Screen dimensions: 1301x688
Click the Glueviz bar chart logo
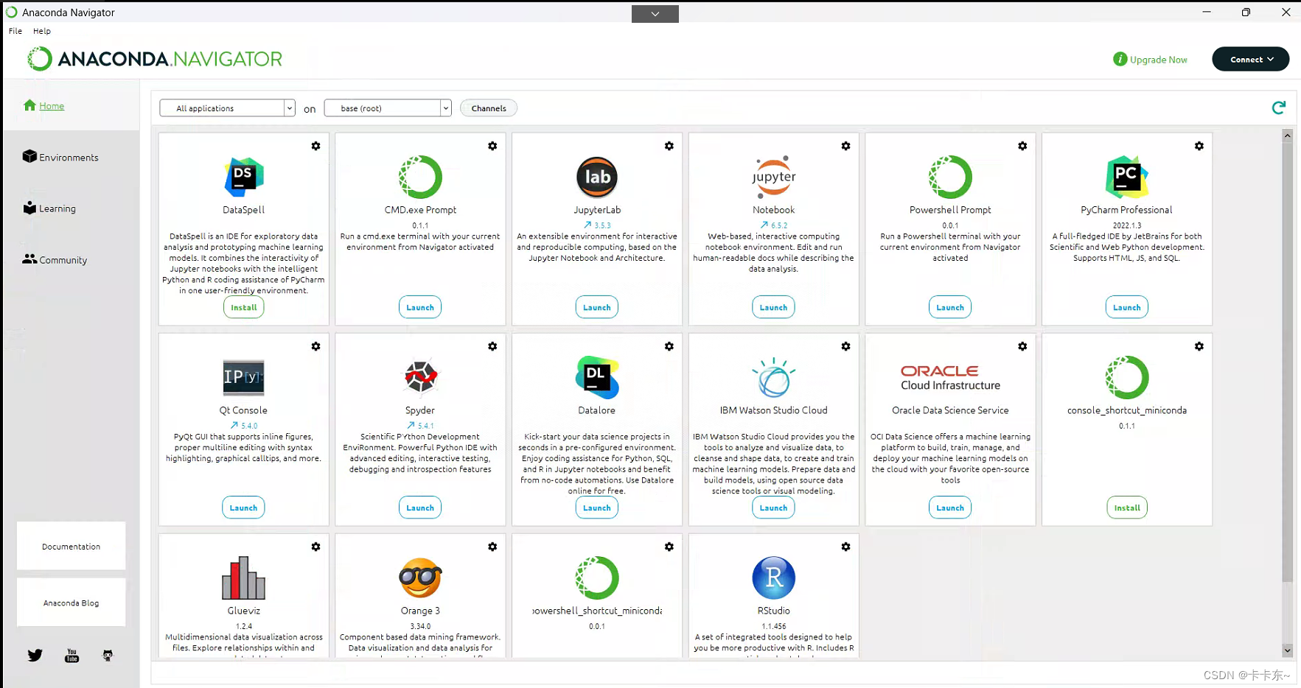(x=244, y=578)
